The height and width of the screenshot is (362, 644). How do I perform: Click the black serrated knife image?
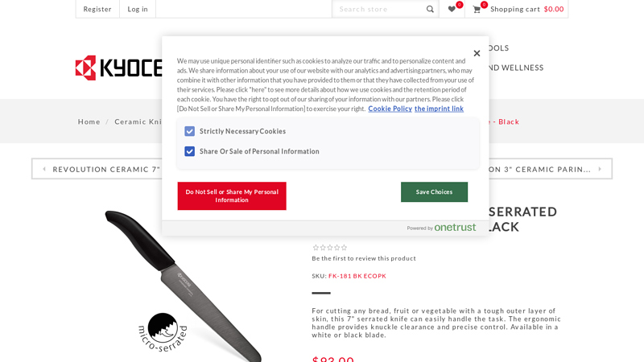coord(184,286)
